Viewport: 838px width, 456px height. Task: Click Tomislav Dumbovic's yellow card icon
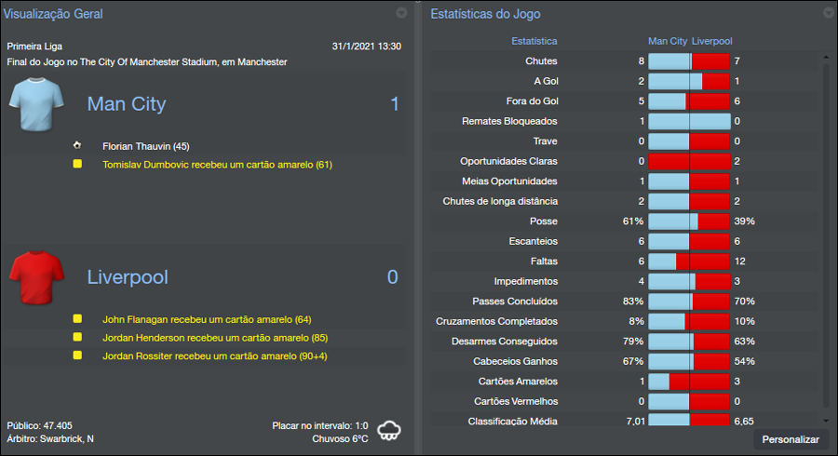click(x=77, y=165)
